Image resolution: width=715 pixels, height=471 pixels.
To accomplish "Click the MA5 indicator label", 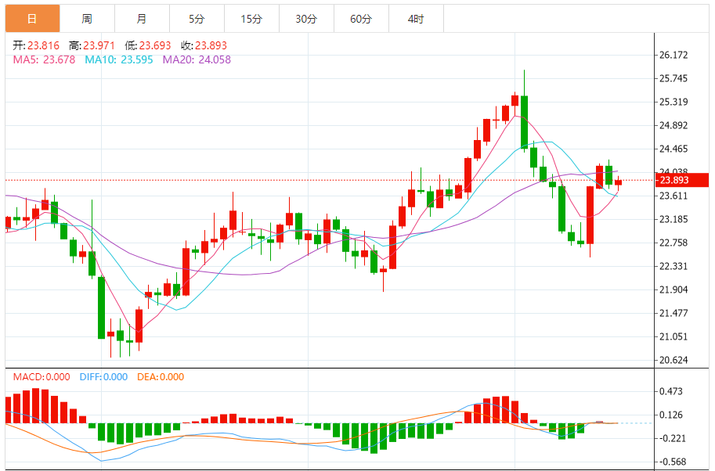I will point(44,59).
